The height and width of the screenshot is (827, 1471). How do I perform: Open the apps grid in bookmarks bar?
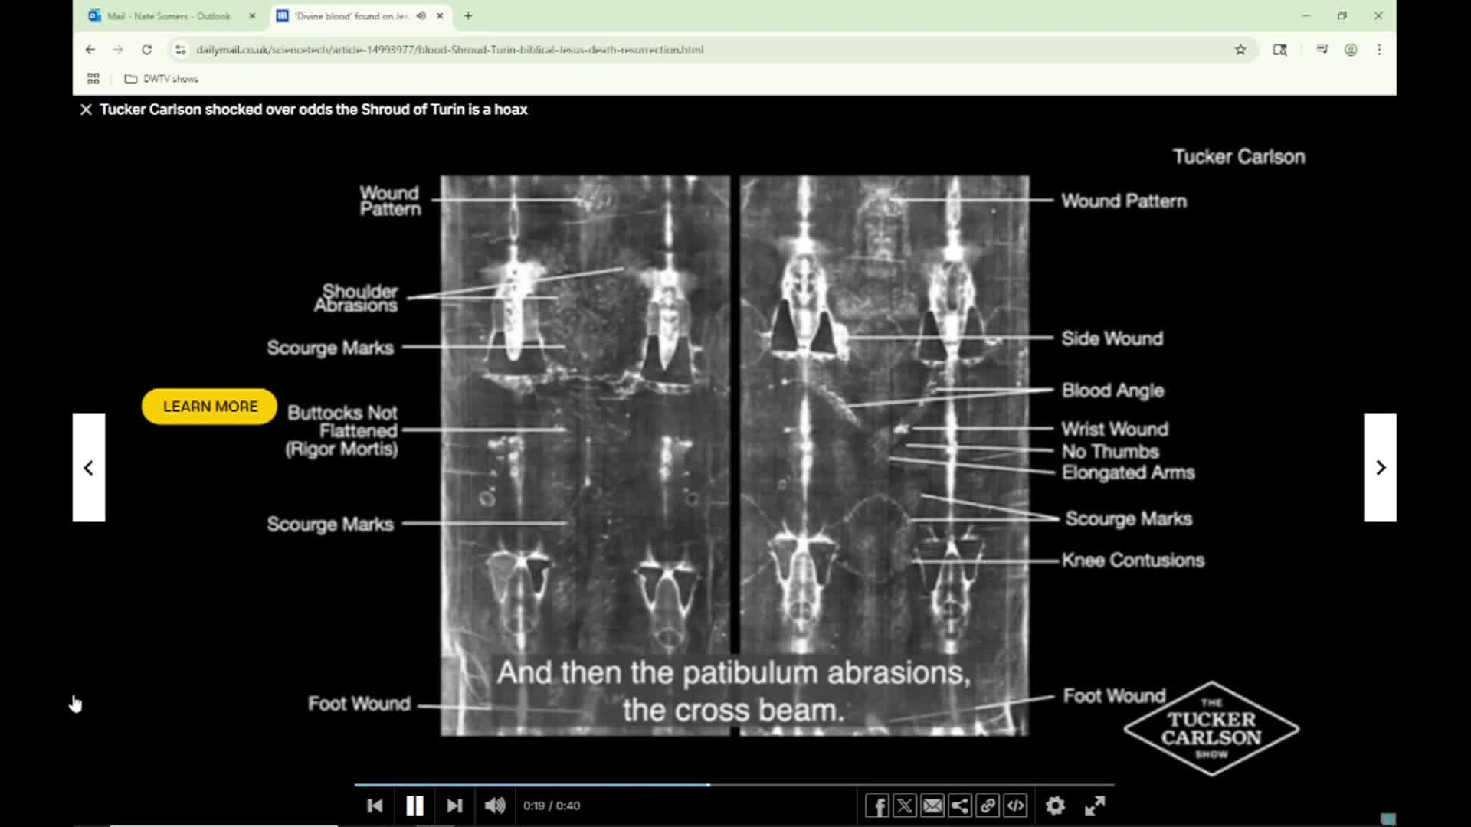coord(93,79)
